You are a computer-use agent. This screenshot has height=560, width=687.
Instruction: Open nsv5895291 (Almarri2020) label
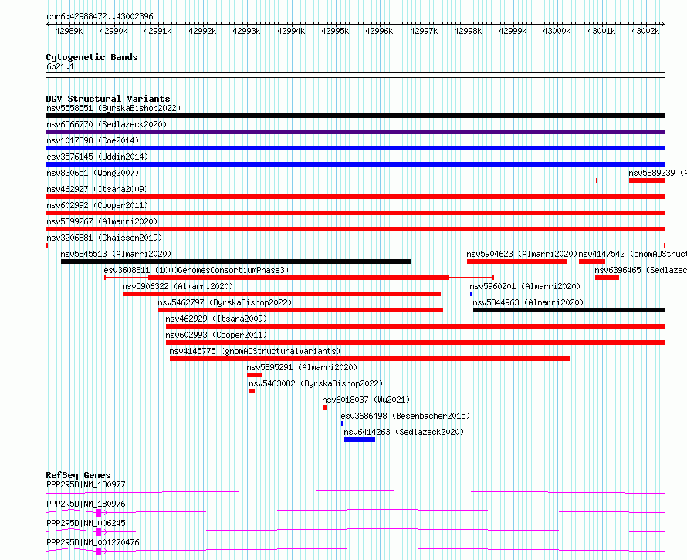[302, 367]
